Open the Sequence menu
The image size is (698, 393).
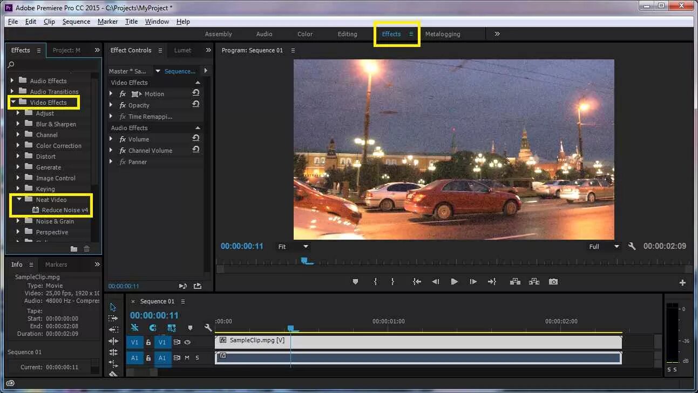[x=76, y=21]
